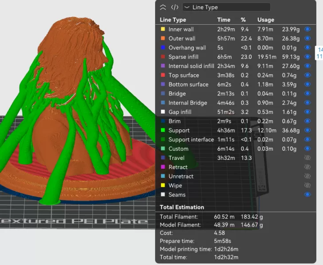
Task: Click the white Gap infill swatch
Action: (163, 112)
